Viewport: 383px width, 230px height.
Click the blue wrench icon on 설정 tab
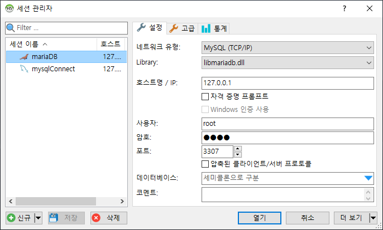click(141, 27)
